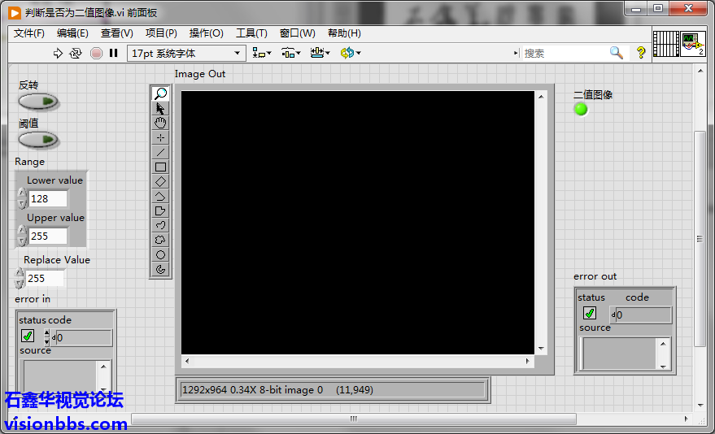
Task: Toggle the 反转 switch
Action: coord(38,102)
